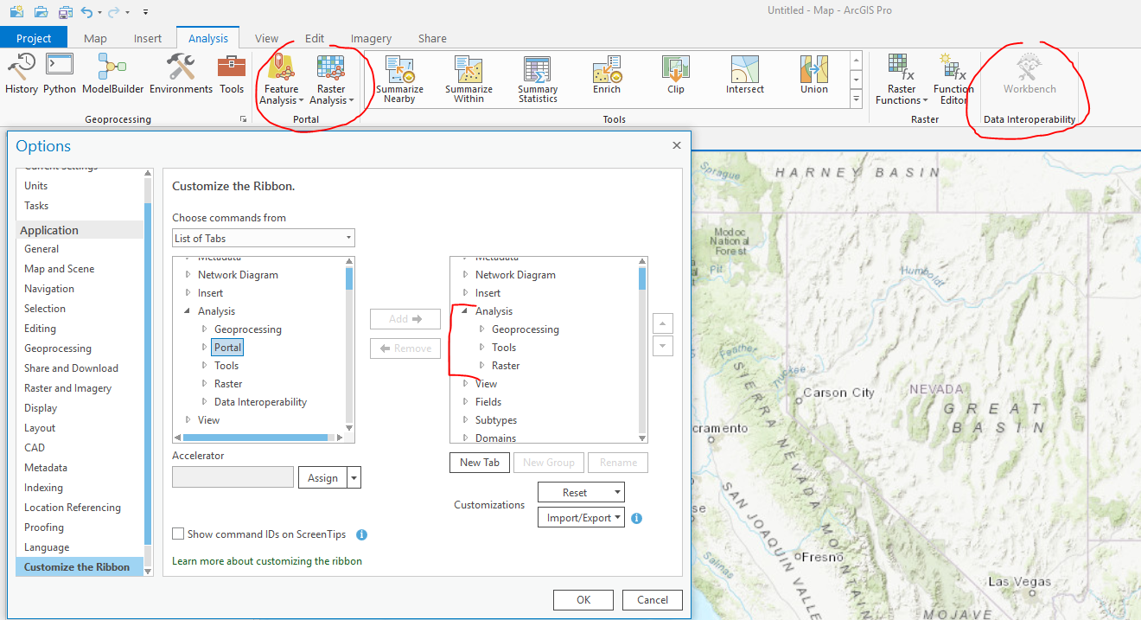This screenshot has width=1141, height=620.
Task: Open the Import/Export dropdown
Action: [581, 518]
